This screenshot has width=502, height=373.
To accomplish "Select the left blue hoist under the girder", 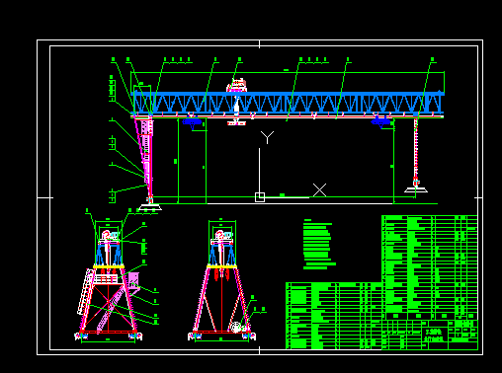I will point(192,122).
